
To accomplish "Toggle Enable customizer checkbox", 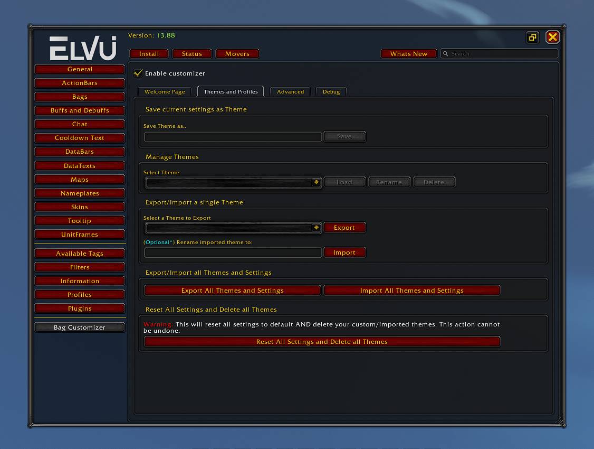I will (x=138, y=73).
